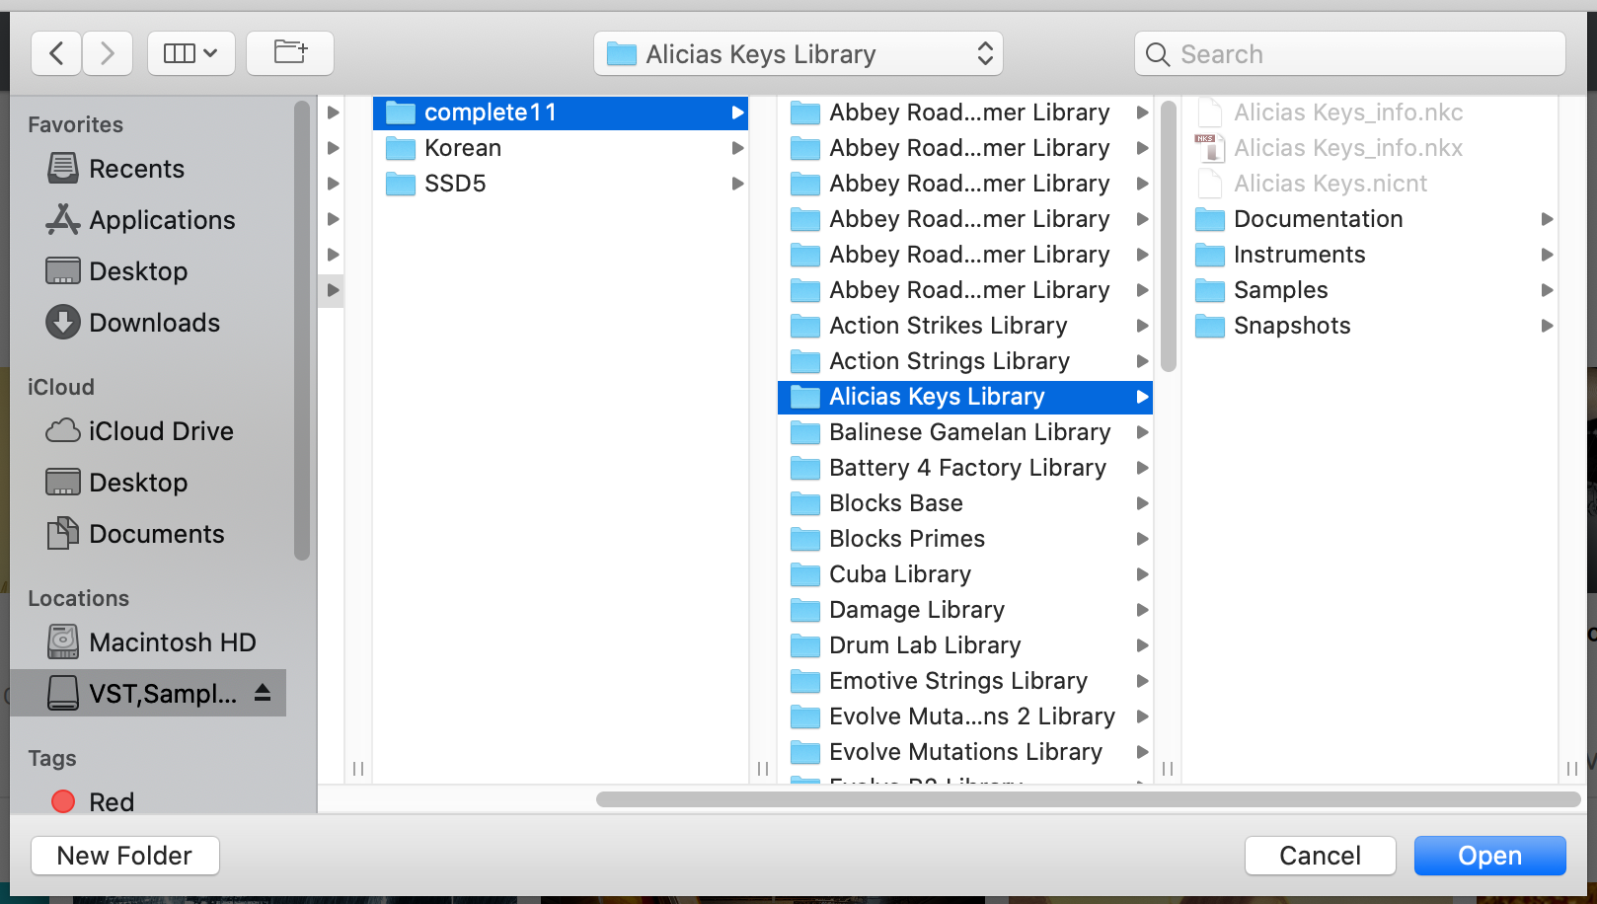Viewport: 1597px width, 904px height.
Task: Open the column view options button
Action: tap(191, 53)
